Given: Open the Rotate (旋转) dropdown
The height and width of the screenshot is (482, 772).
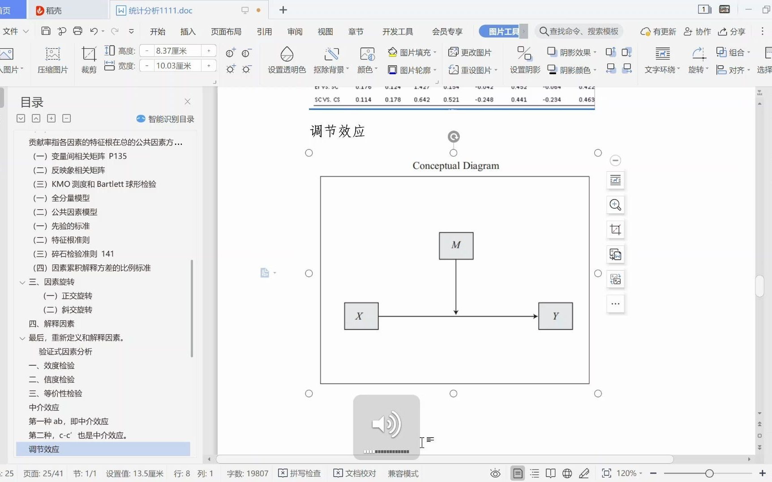Looking at the screenshot, I should [698, 60].
